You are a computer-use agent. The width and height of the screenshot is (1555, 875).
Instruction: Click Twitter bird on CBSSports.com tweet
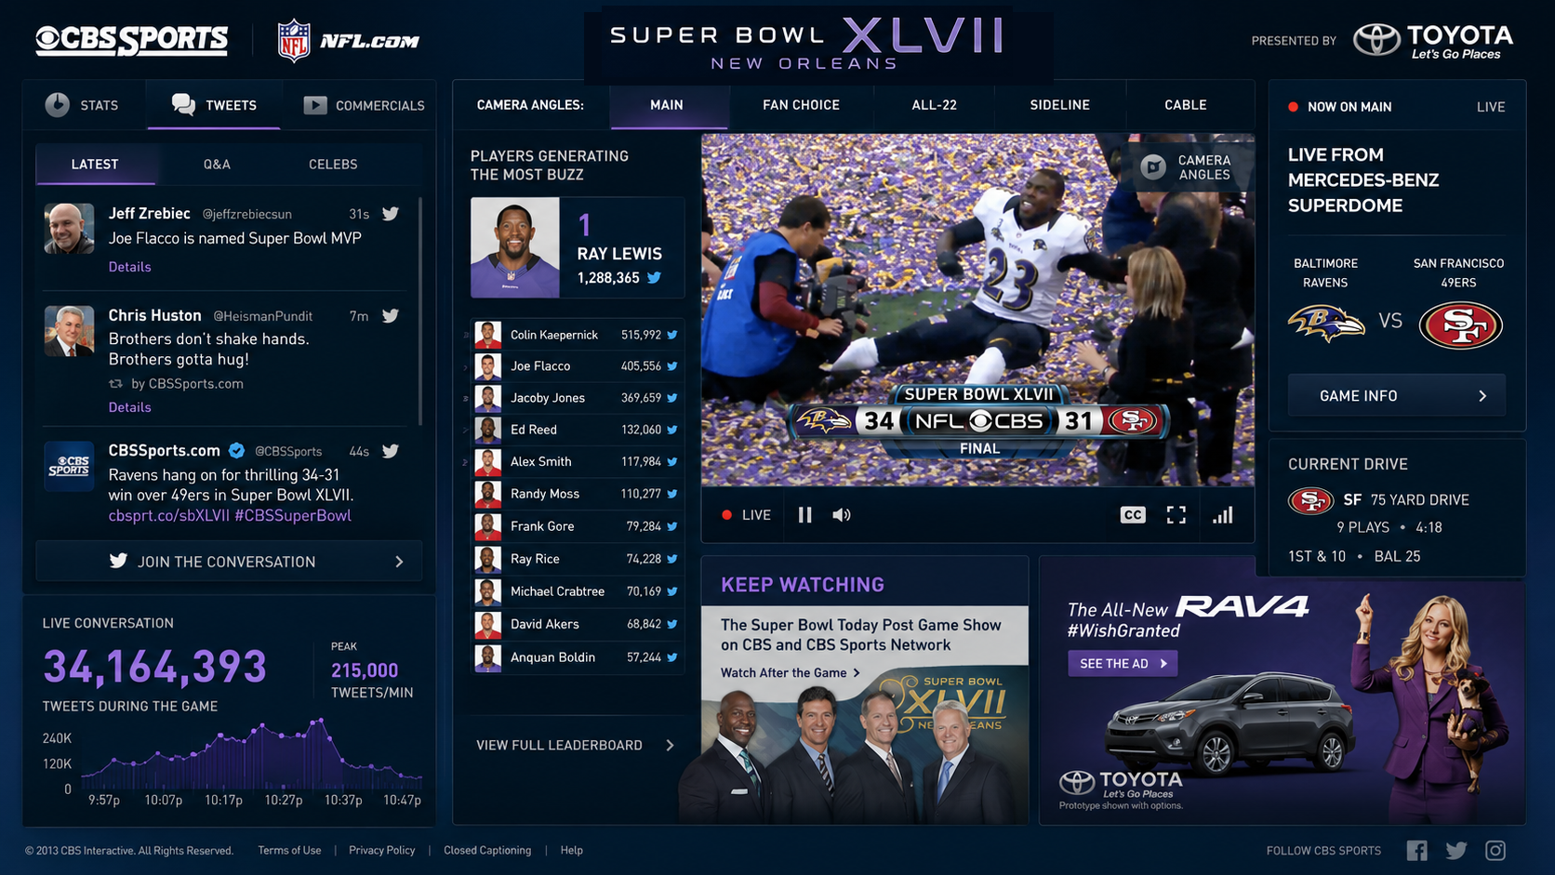point(391,451)
